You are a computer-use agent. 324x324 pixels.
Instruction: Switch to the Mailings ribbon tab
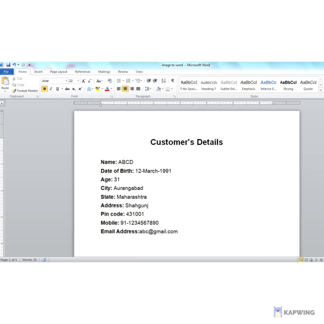(104, 72)
